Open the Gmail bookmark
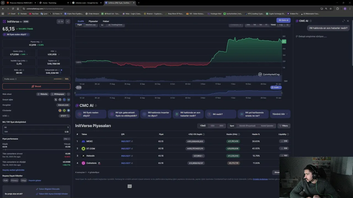 pyautogui.click(x=12, y=13)
